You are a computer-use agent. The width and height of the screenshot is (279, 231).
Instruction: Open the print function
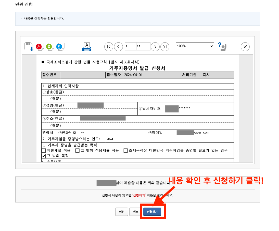(87, 46)
